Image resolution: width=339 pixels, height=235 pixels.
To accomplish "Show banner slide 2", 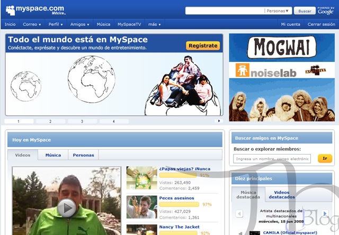I will [50, 121].
